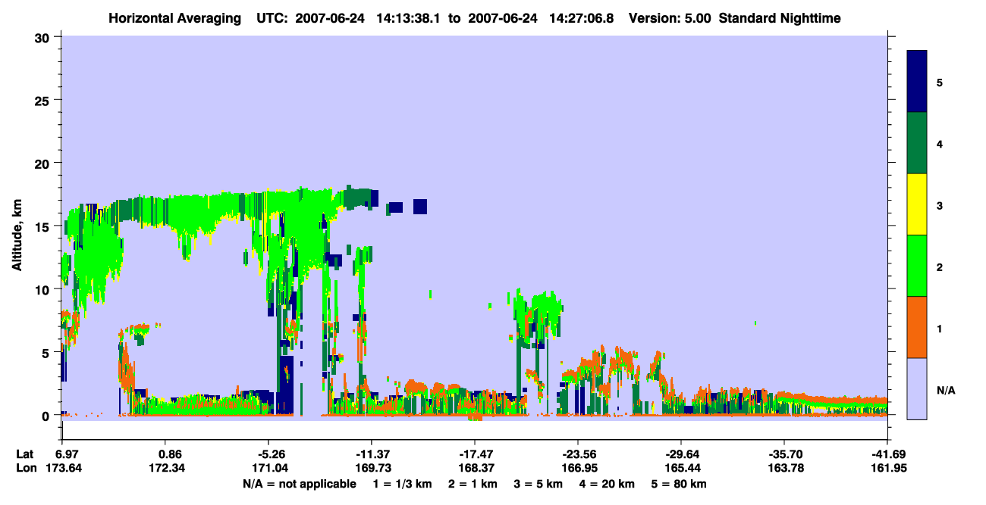Click longitude value 171.04

pyautogui.click(x=271, y=468)
